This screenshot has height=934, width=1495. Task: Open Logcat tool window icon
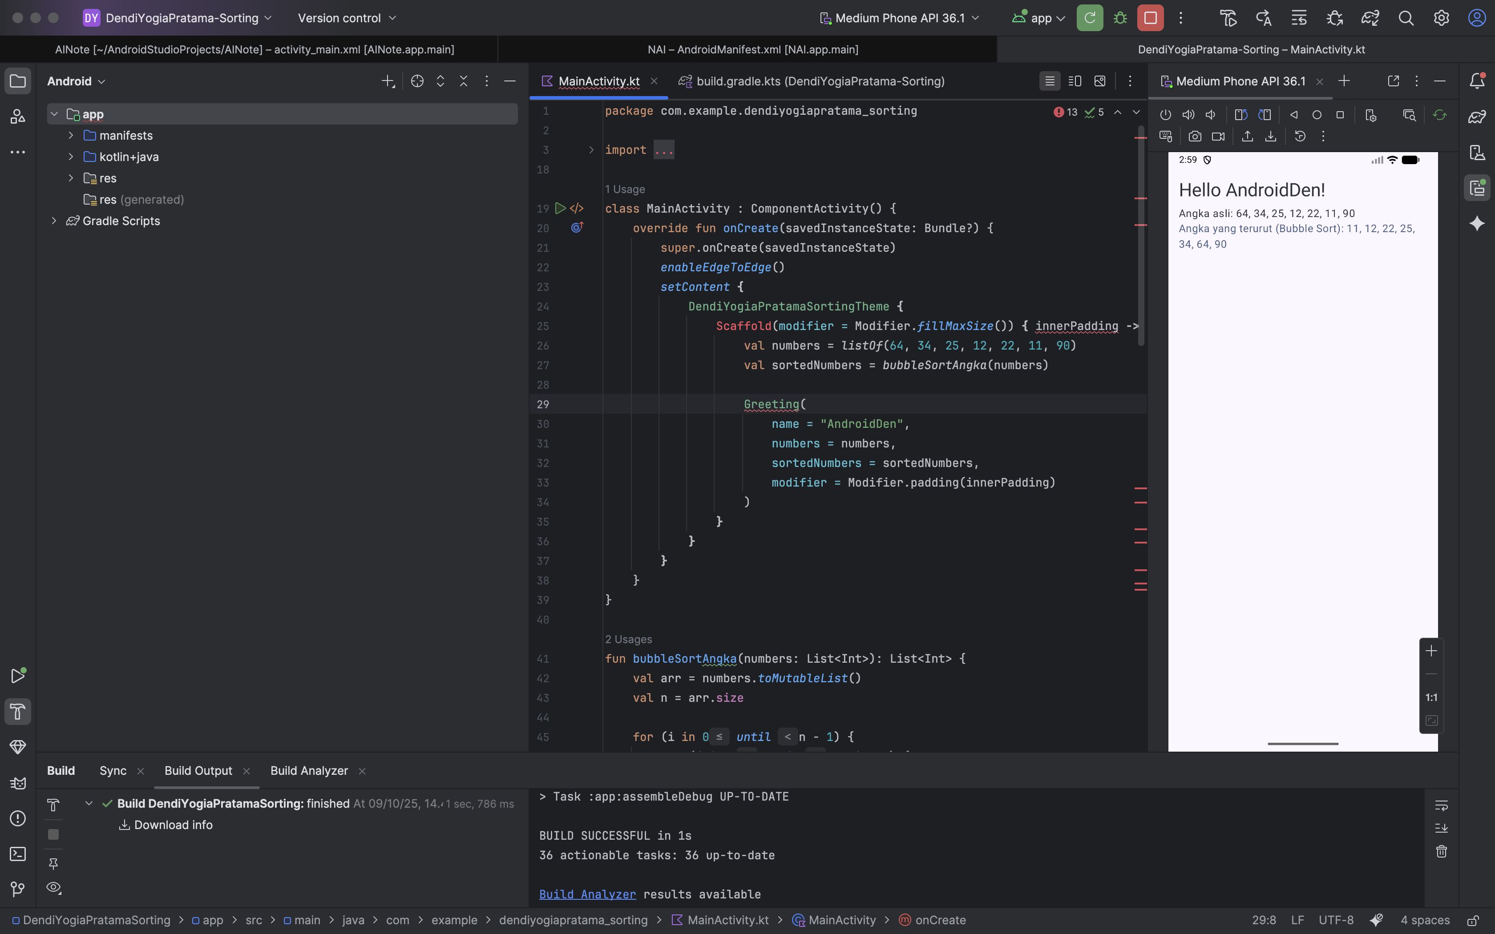(18, 783)
